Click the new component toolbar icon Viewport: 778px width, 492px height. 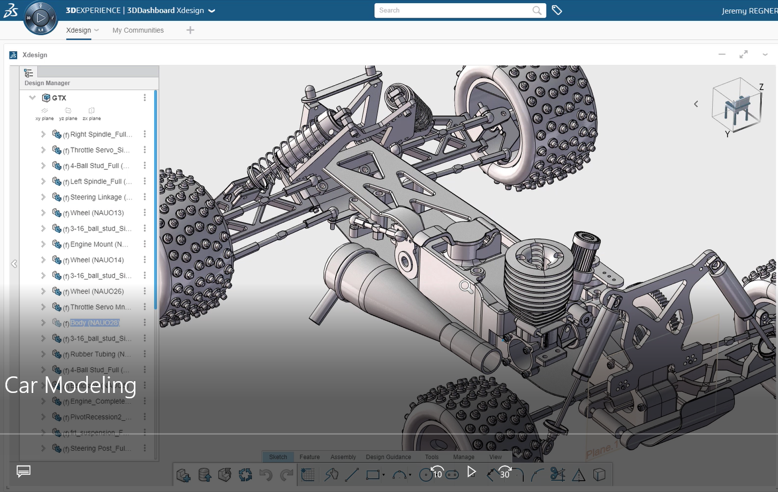pyautogui.click(x=184, y=475)
